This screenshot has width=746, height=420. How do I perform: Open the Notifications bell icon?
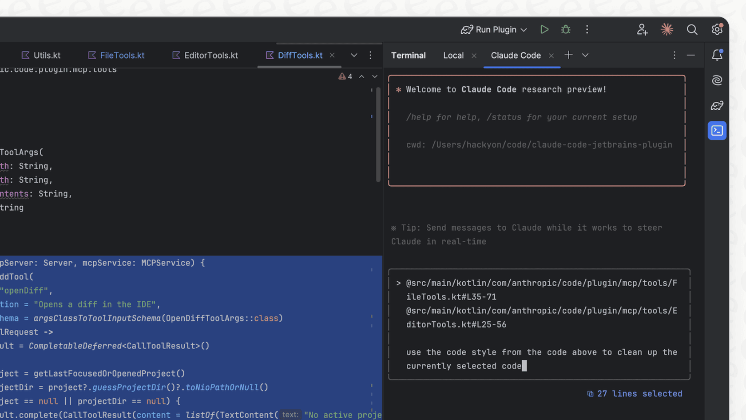[717, 55]
